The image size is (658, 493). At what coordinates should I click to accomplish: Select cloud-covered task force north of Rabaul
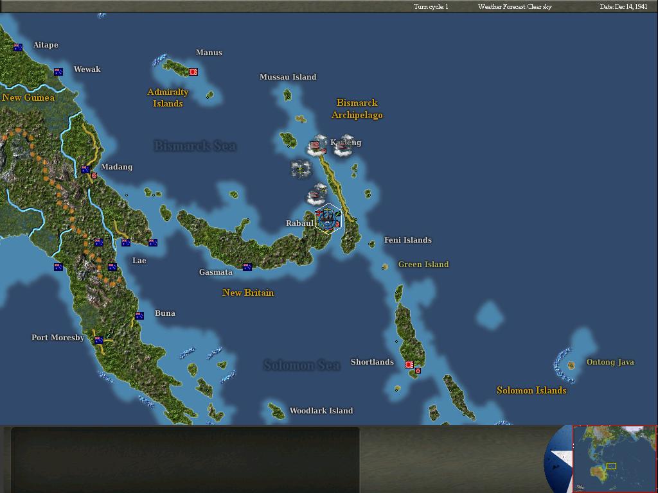coord(316,194)
